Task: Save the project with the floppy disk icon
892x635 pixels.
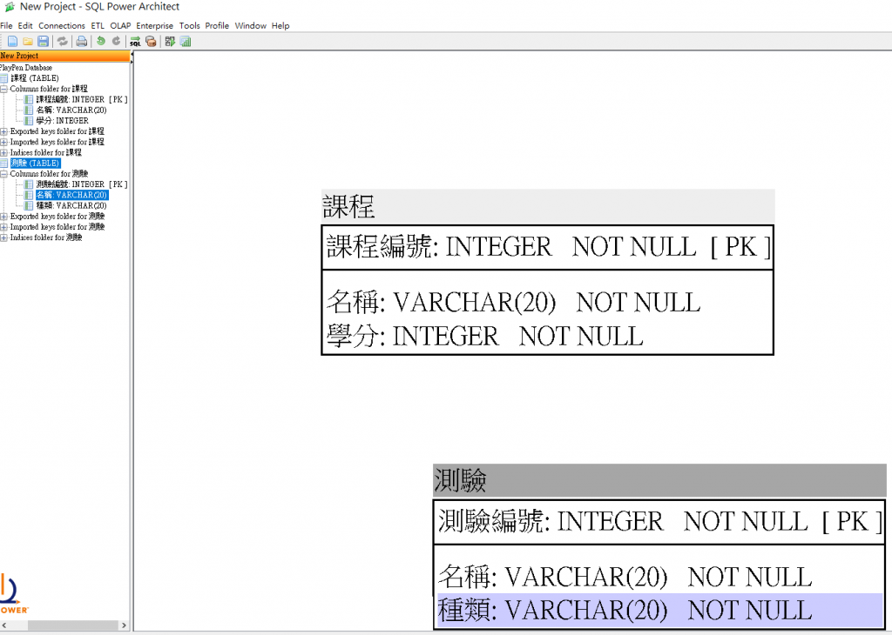Action: [43, 42]
